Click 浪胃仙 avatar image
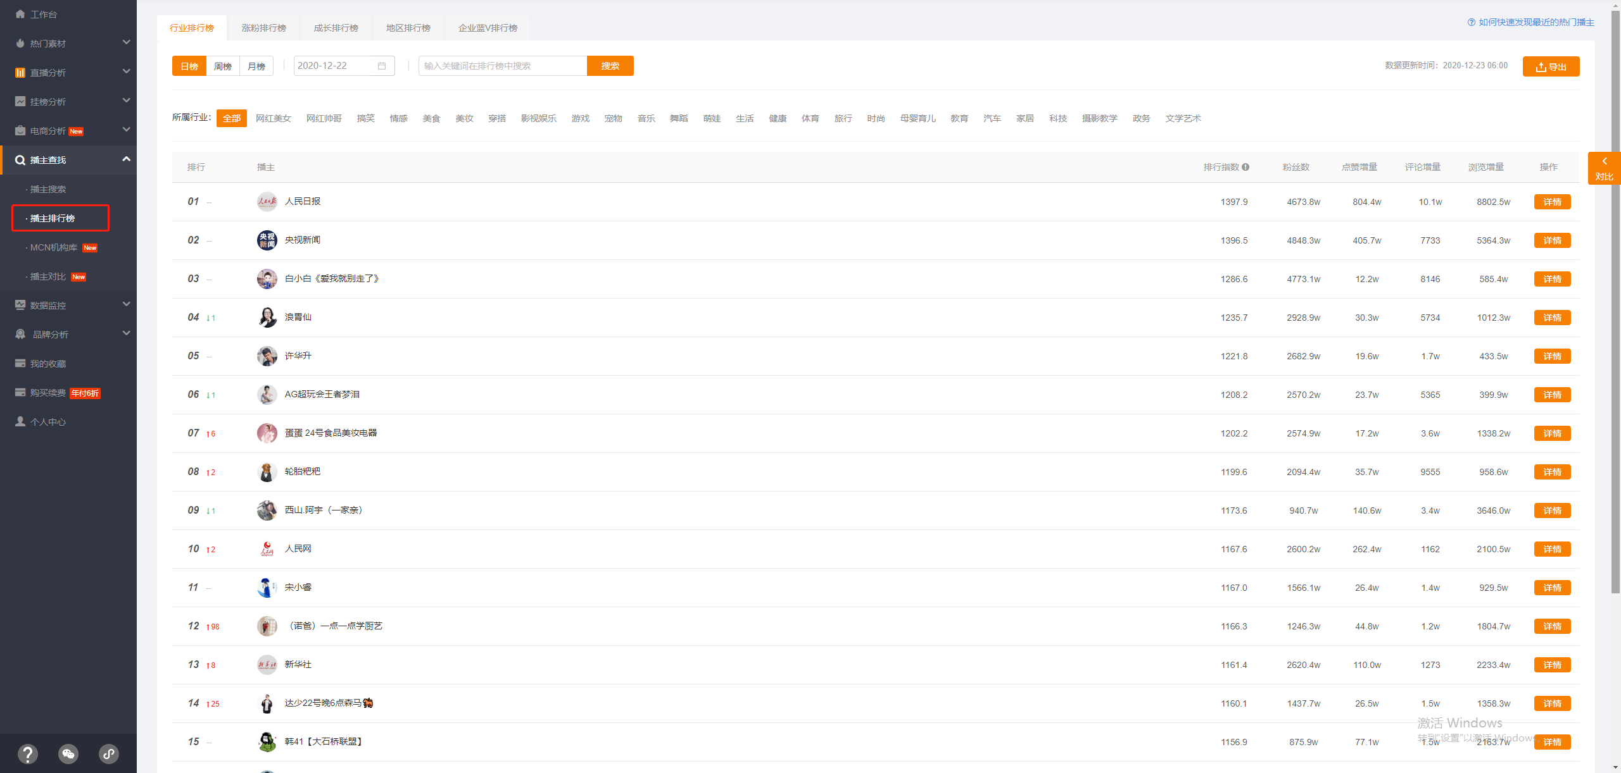Image resolution: width=1621 pixels, height=773 pixels. pyautogui.click(x=267, y=318)
